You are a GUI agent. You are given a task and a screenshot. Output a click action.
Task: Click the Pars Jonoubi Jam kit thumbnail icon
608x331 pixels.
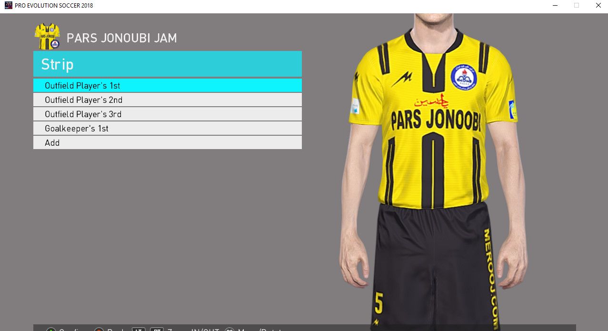pos(47,36)
